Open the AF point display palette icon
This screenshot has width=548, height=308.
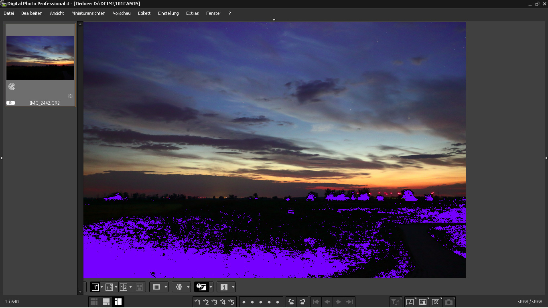pyautogui.click(x=436, y=302)
